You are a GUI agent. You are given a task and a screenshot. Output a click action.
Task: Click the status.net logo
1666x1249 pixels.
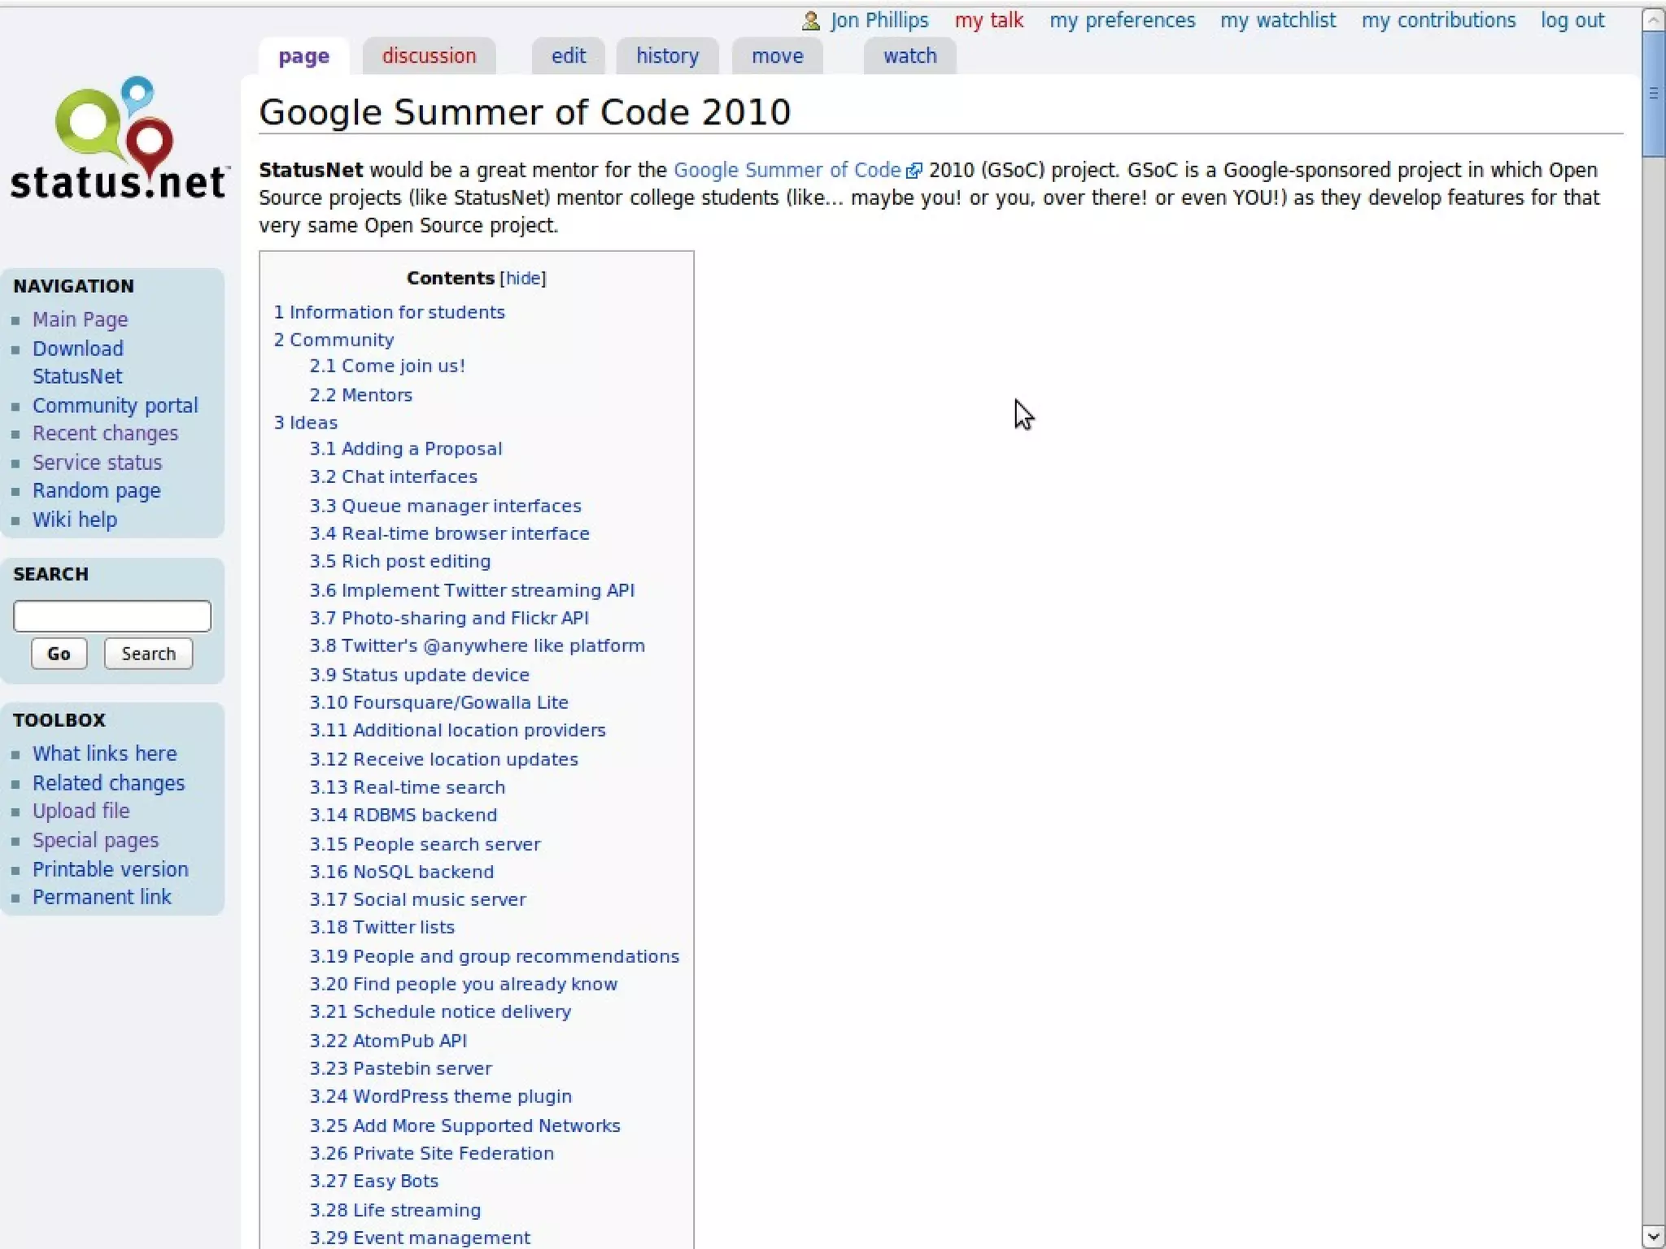point(119,140)
